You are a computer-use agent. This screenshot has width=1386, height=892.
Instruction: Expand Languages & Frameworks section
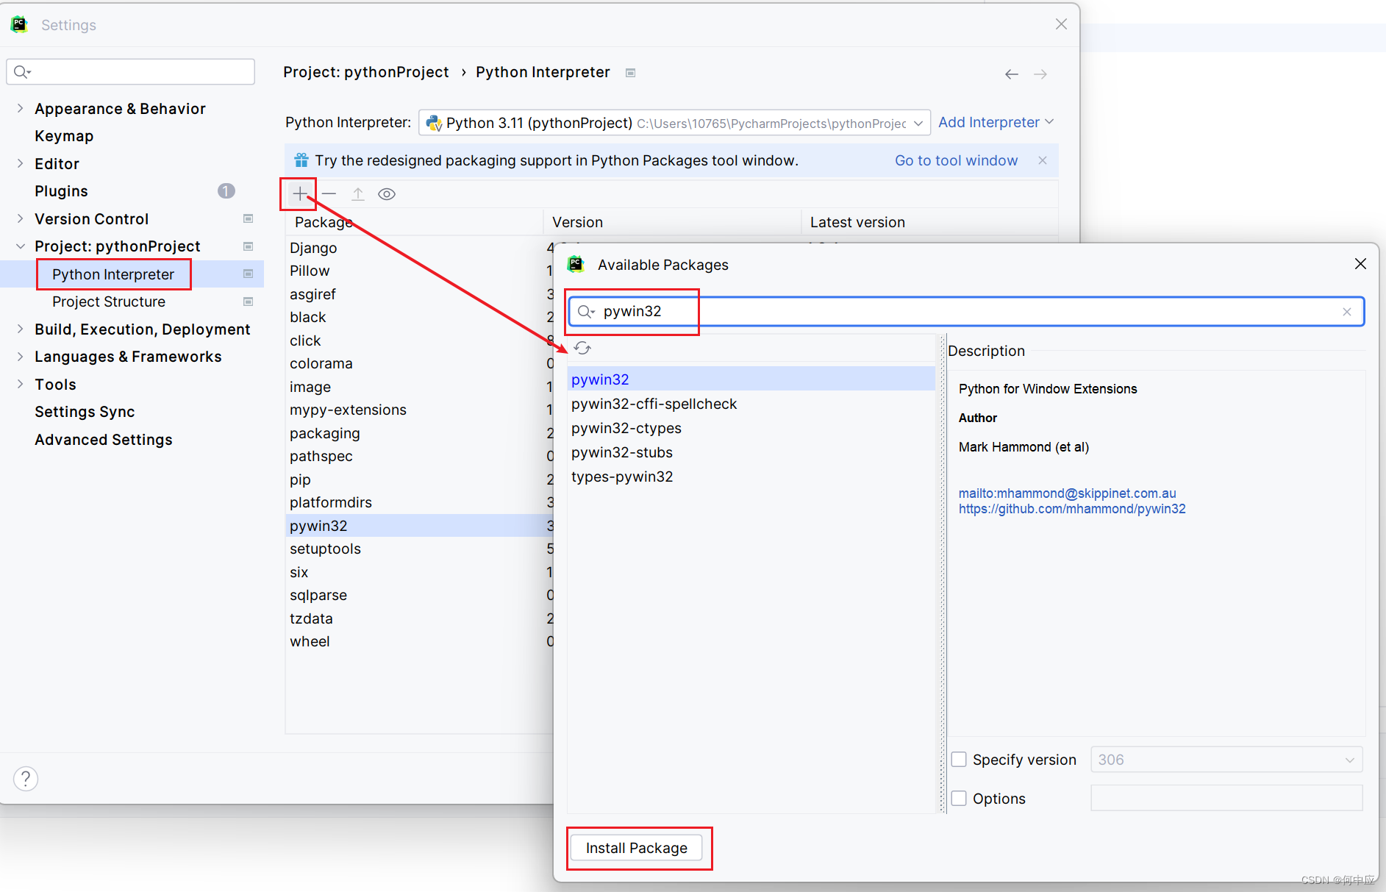pyautogui.click(x=21, y=357)
